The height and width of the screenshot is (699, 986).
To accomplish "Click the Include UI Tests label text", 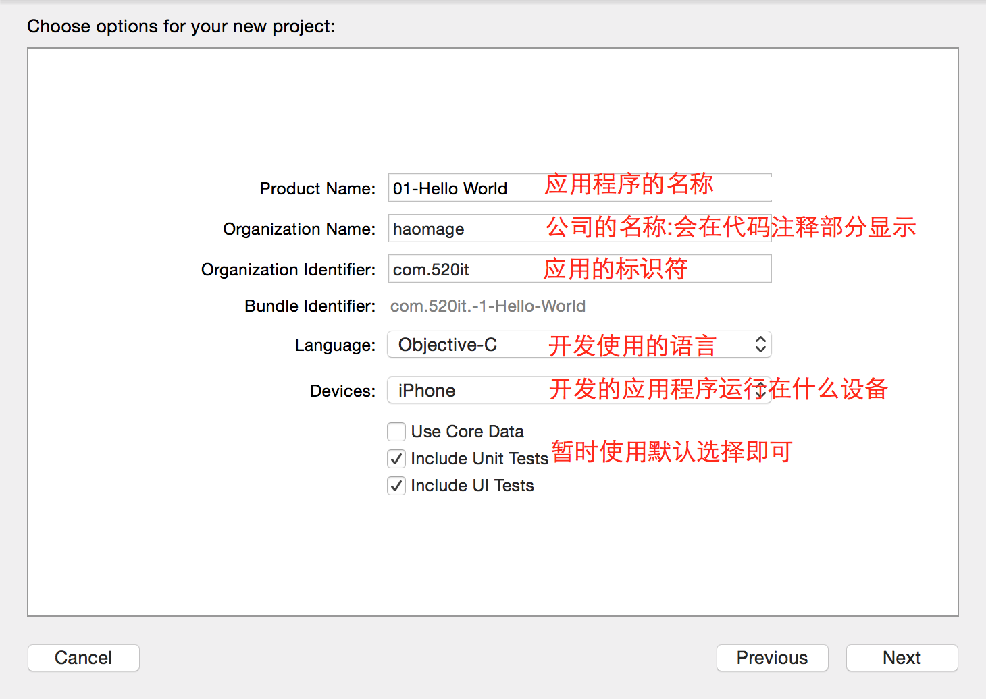I will [x=472, y=486].
